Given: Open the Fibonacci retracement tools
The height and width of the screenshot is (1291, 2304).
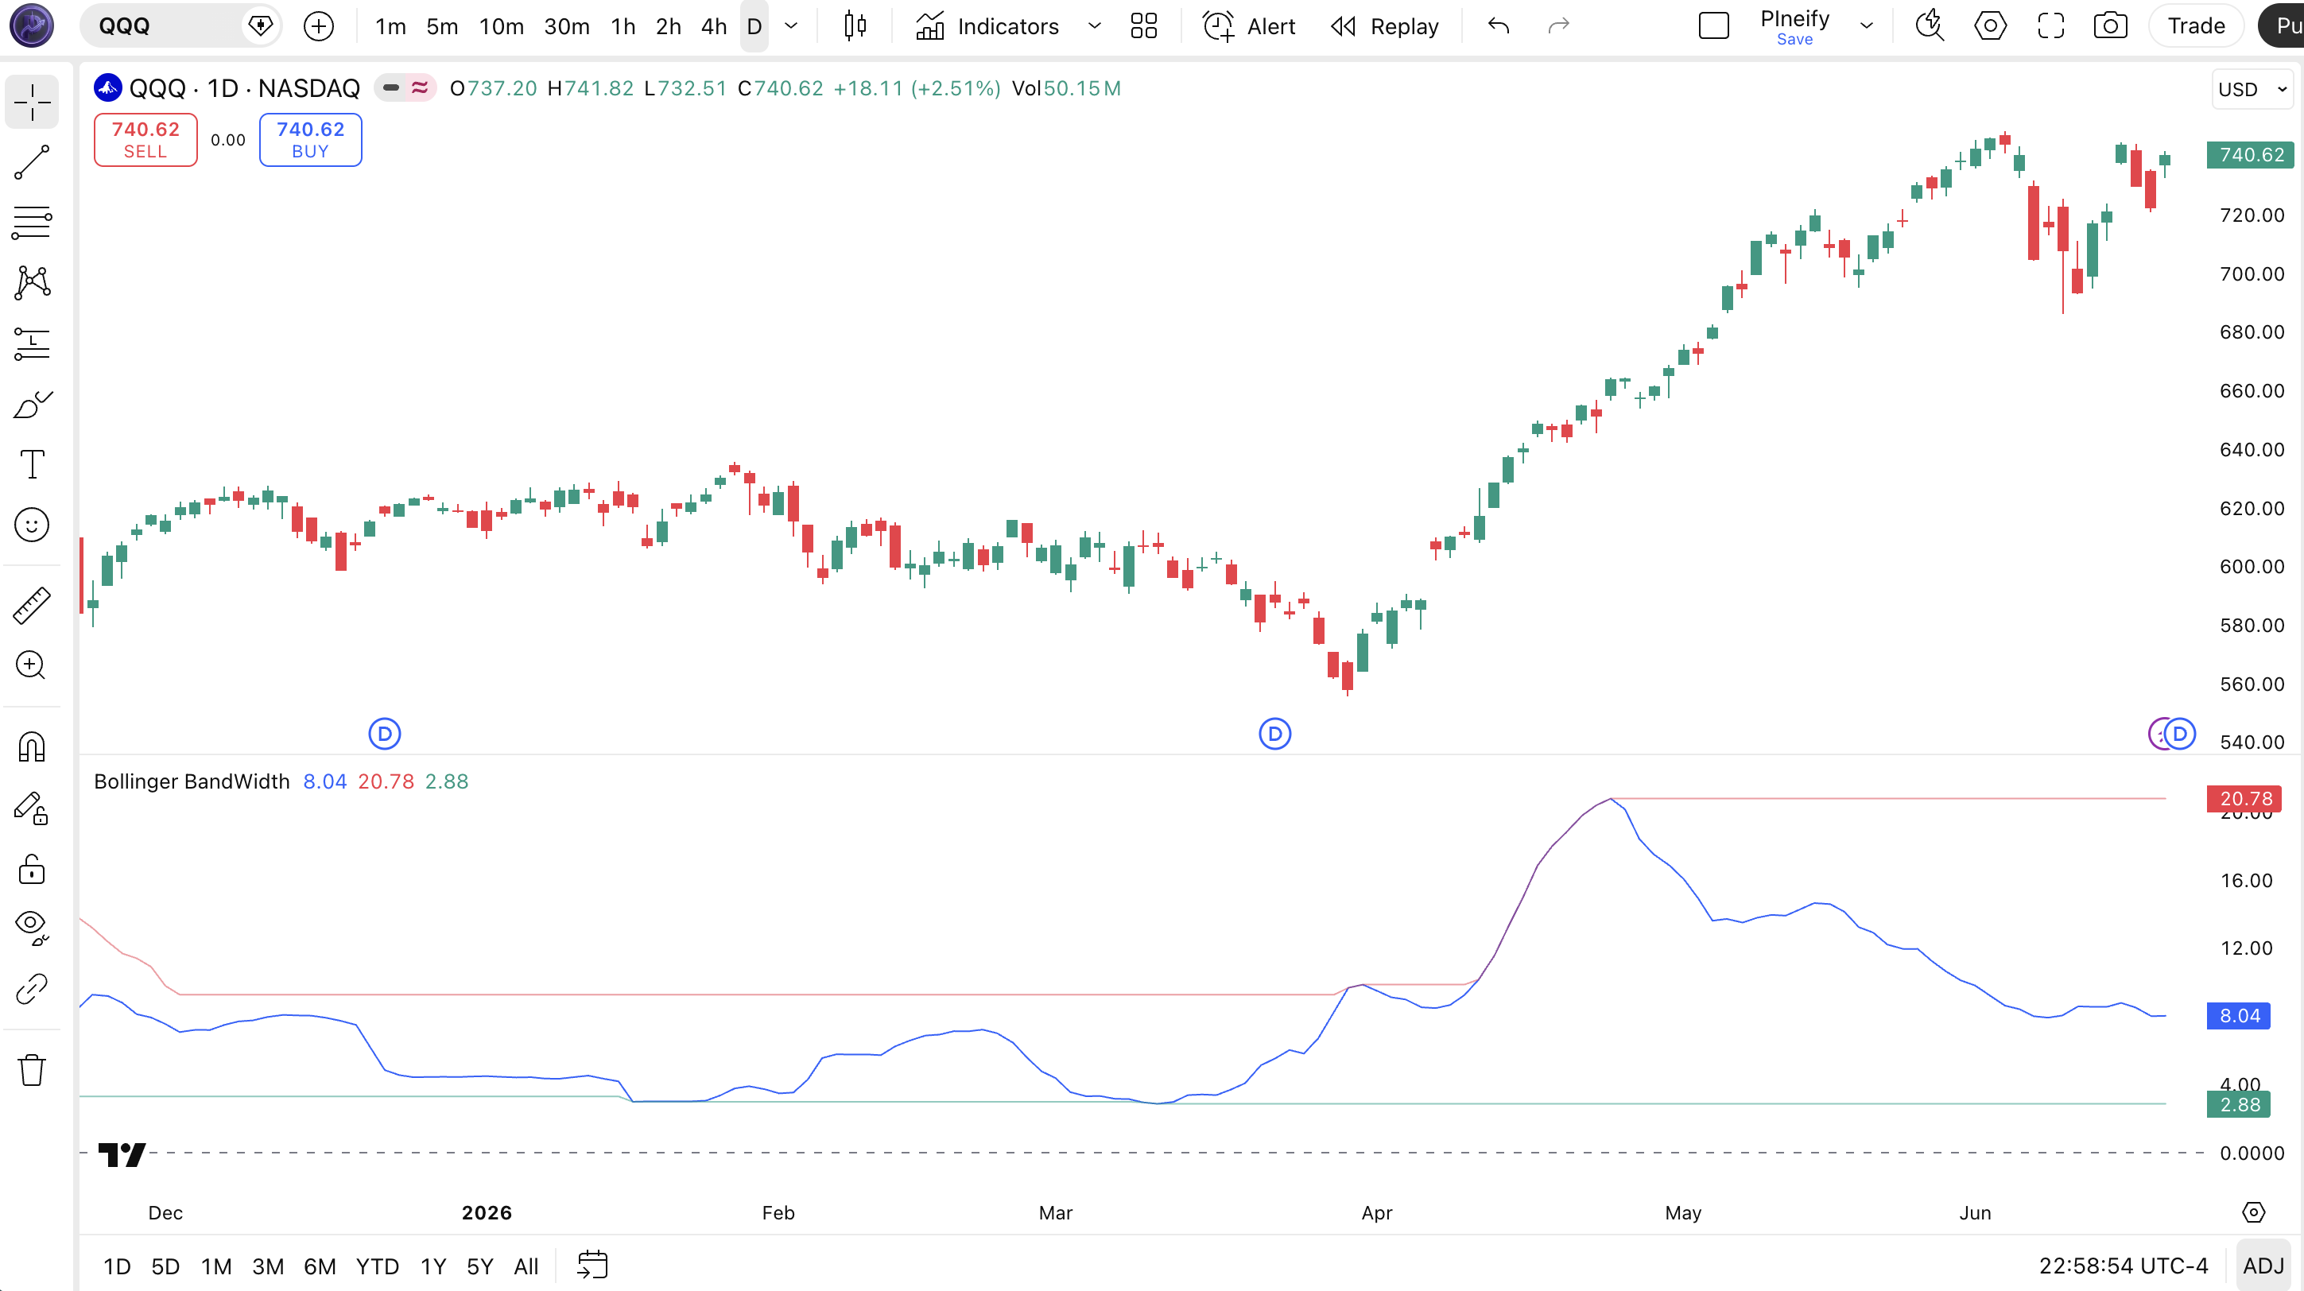Looking at the screenshot, I should click(x=32, y=222).
